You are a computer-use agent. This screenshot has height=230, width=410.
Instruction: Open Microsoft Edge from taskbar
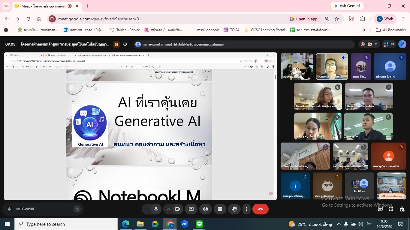[126, 224]
